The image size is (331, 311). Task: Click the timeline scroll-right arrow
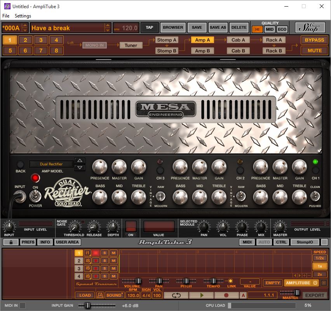tap(300, 275)
